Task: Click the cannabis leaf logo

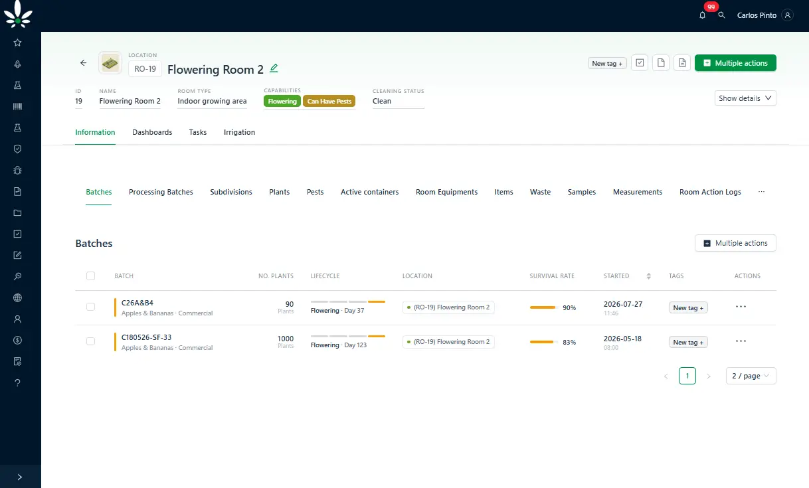Action: tap(18, 14)
